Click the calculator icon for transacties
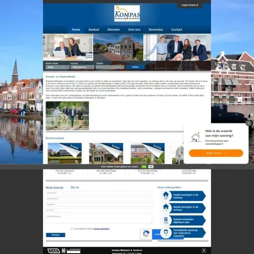This screenshot has width=254, height=254. point(166,219)
